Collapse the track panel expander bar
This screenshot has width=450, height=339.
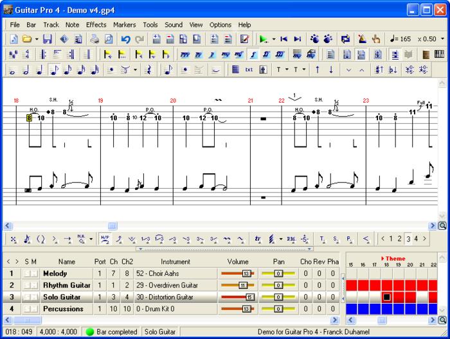[225, 249]
